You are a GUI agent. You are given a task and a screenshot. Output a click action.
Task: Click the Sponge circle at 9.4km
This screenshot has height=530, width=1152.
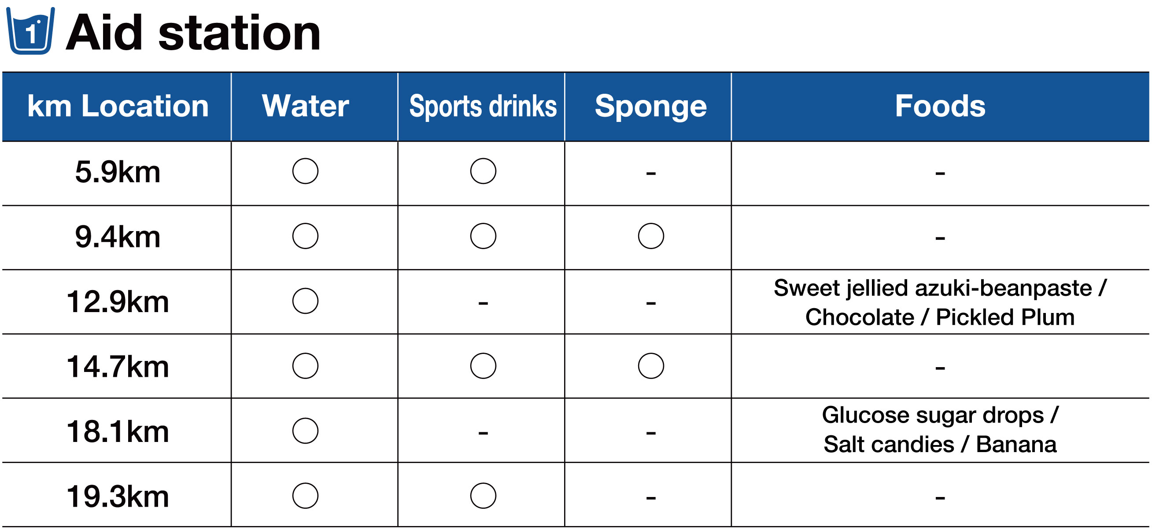(x=651, y=236)
